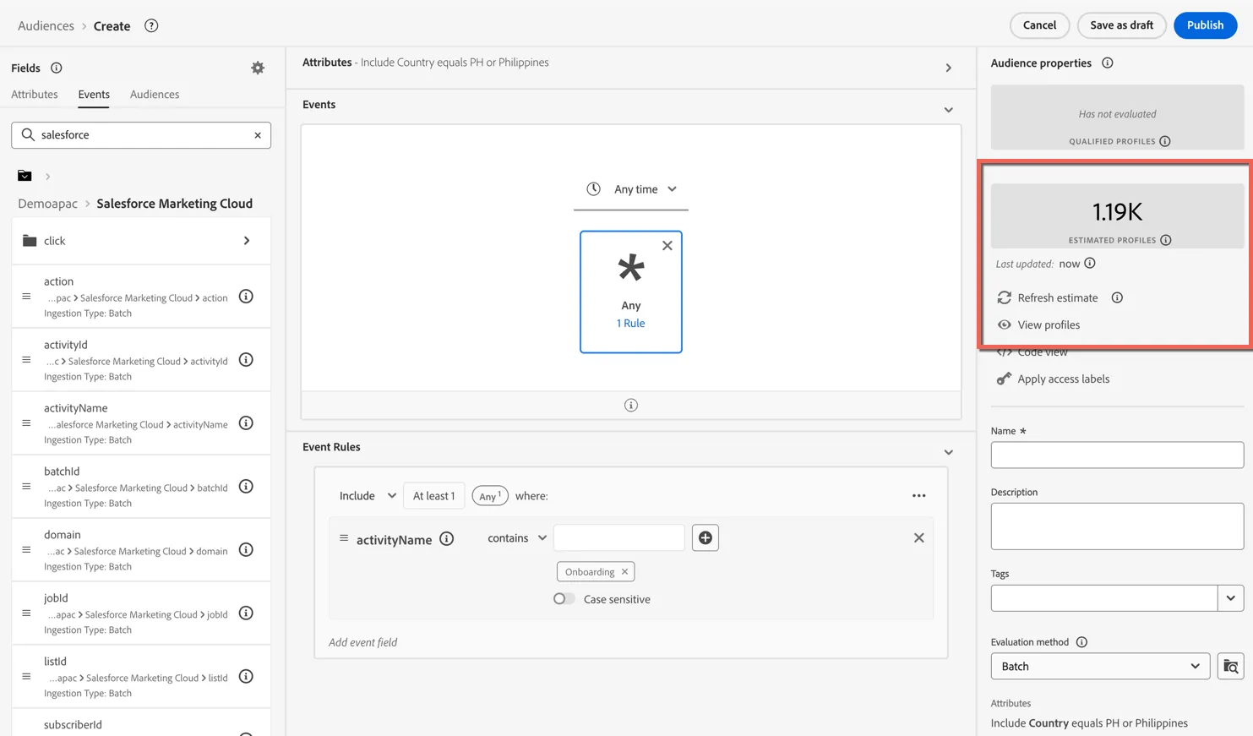Toggle the Case sensitive switch
The image size is (1253, 736).
pos(564,599)
